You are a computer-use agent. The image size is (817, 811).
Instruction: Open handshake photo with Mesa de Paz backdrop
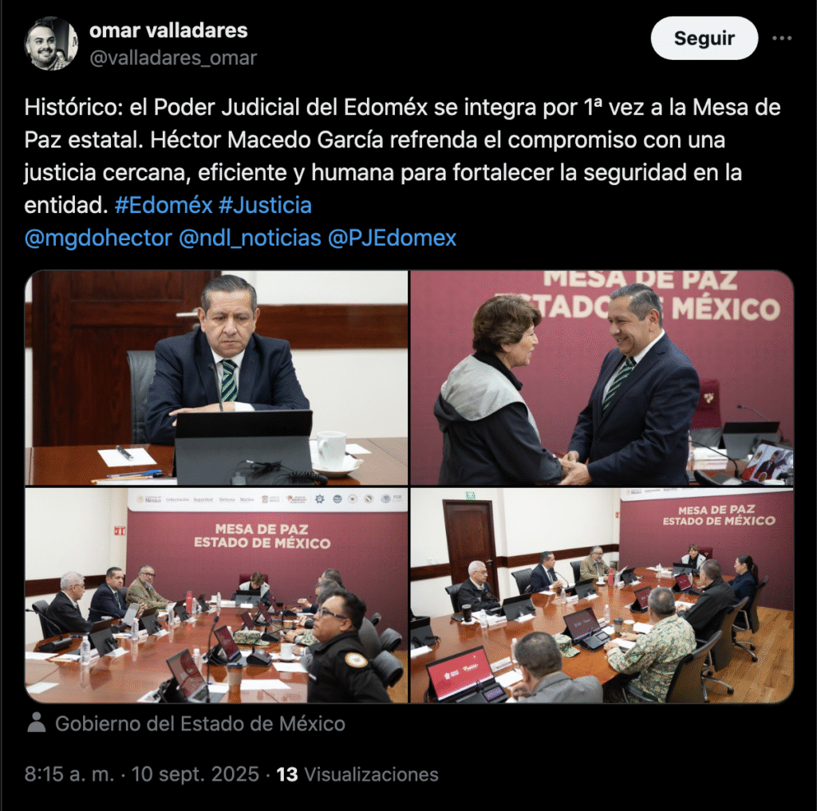[x=602, y=378]
